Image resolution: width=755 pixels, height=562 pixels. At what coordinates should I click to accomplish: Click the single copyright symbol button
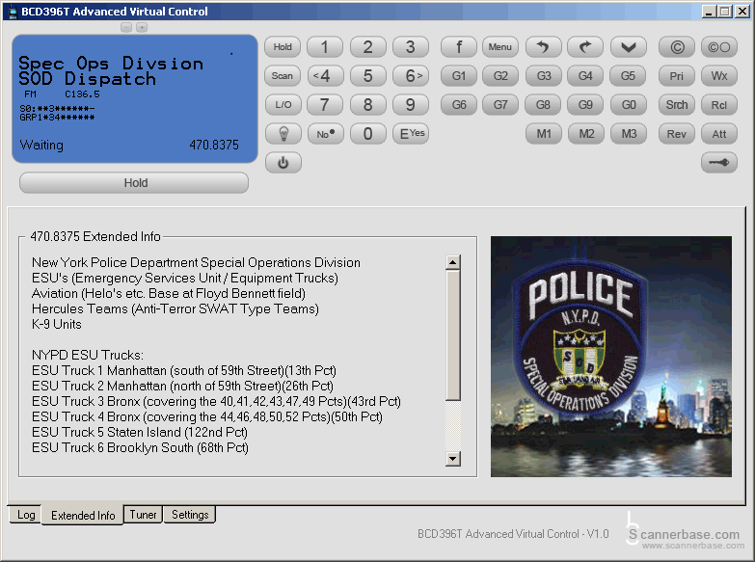pos(677,46)
